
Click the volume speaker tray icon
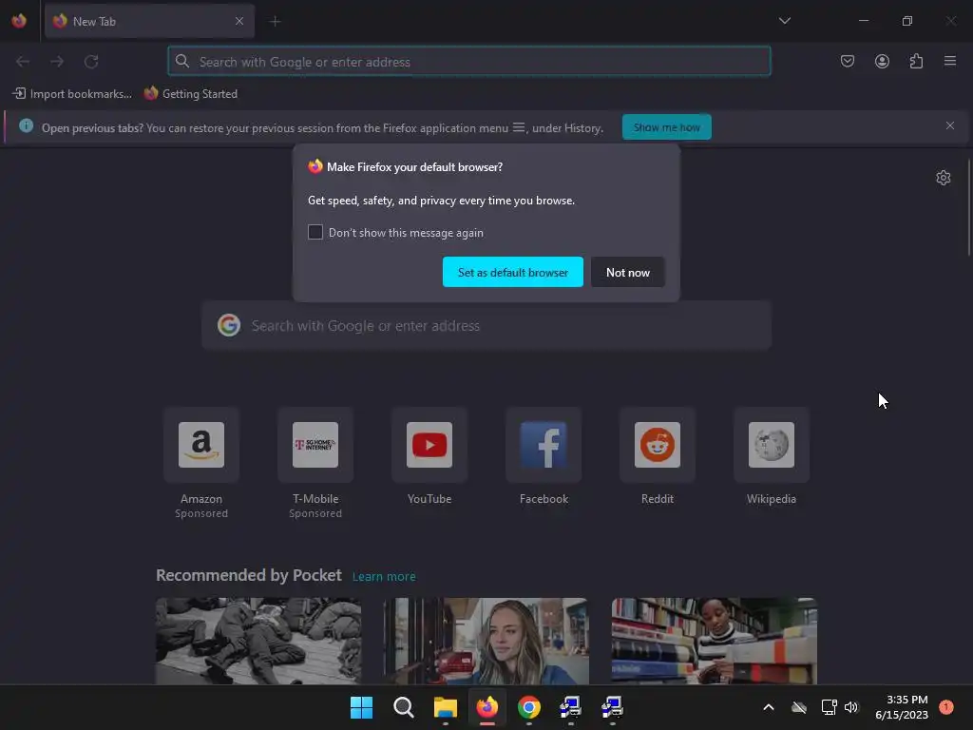851,707
